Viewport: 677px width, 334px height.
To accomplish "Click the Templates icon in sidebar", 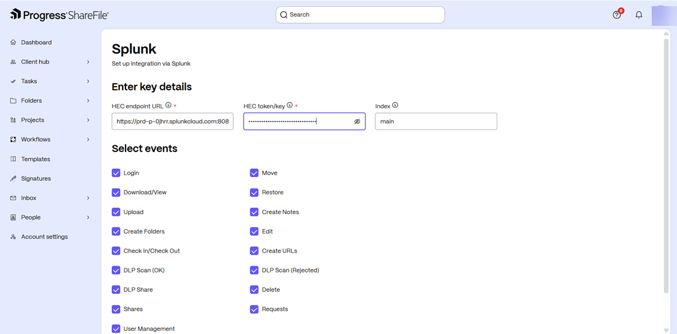I will click(13, 159).
